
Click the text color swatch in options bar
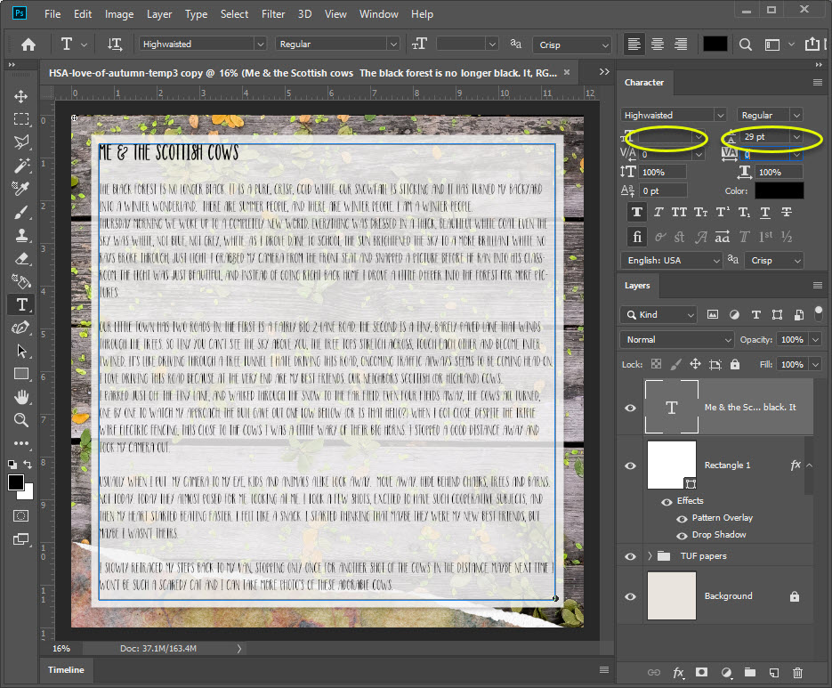click(x=715, y=45)
